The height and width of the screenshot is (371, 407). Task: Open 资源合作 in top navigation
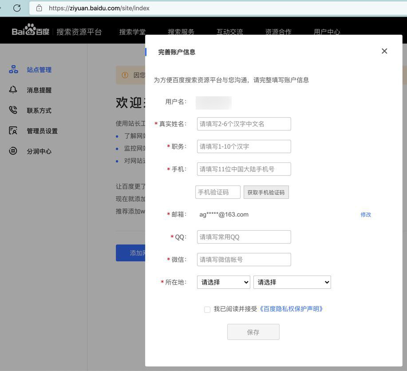click(278, 32)
